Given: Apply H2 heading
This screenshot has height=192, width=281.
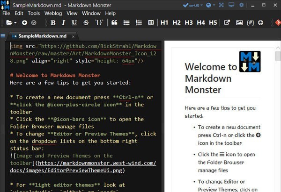Looking at the screenshot, I should coord(177,23).
